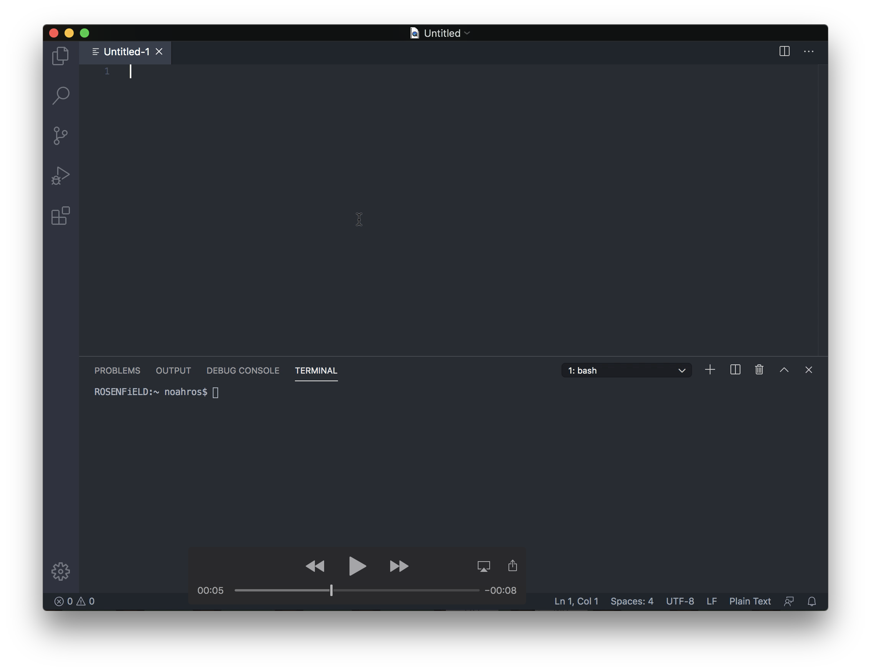Maximize the panel with the chevron toggle

(784, 370)
